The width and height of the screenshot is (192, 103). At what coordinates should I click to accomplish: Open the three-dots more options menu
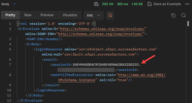pos(187,4)
